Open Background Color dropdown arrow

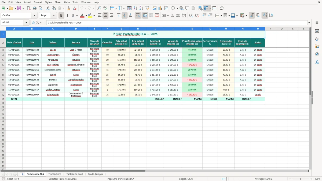point(94,16)
